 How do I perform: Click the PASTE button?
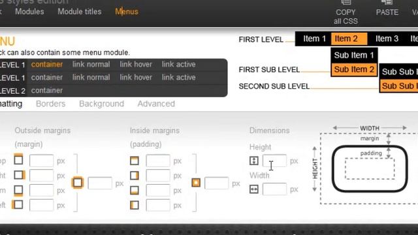(x=387, y=8)
